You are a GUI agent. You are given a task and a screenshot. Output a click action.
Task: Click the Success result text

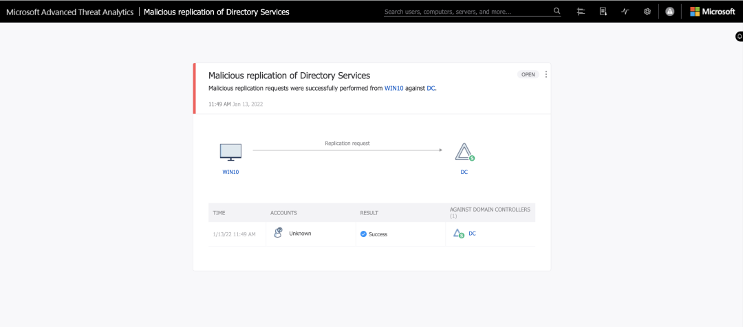click(x=378, y=234)
